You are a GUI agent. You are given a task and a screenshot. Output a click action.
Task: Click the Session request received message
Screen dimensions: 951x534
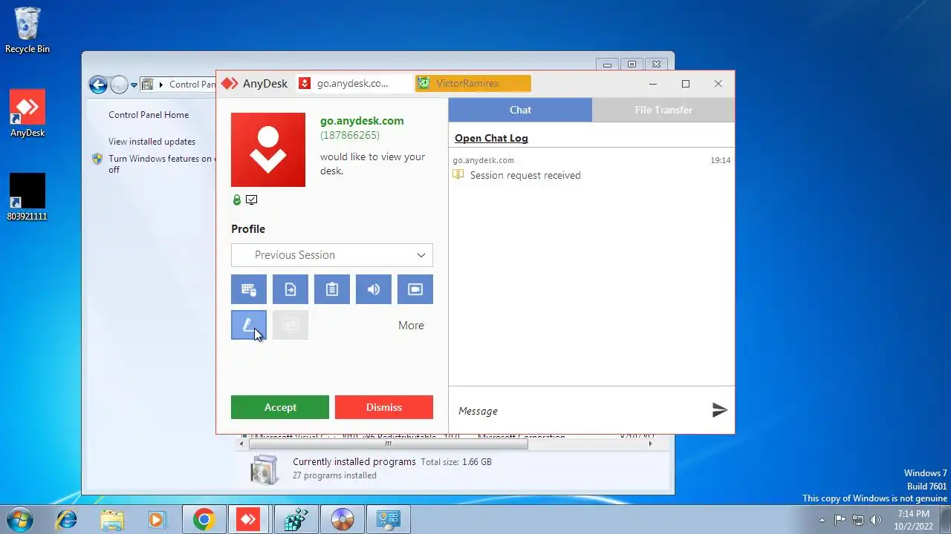click(x=525, y=176)
